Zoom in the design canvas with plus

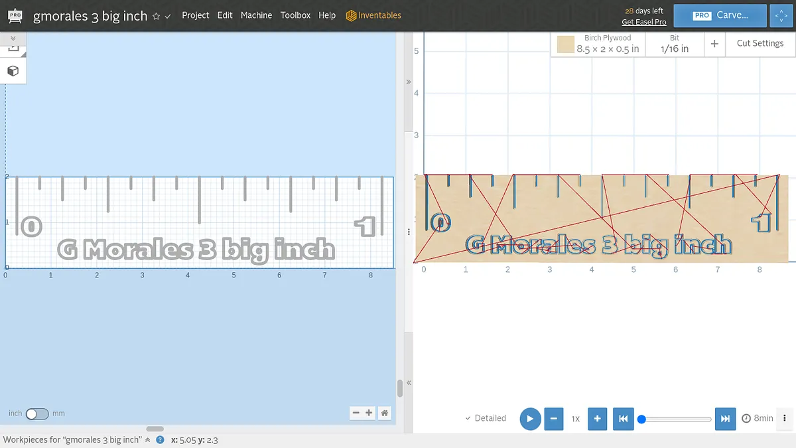tap(369, 413)
